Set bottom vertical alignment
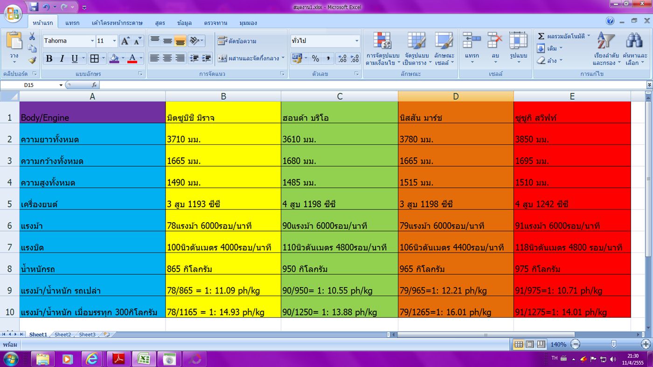Image resolution: width=653 pixels, height=367 pixels. tap(180, 41)
